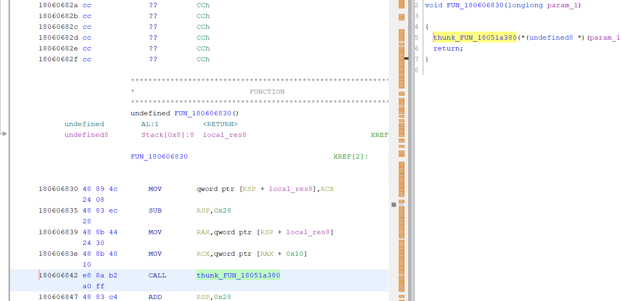
Task: Click the SUB mnemonic at 180606835
Action: 155,211
